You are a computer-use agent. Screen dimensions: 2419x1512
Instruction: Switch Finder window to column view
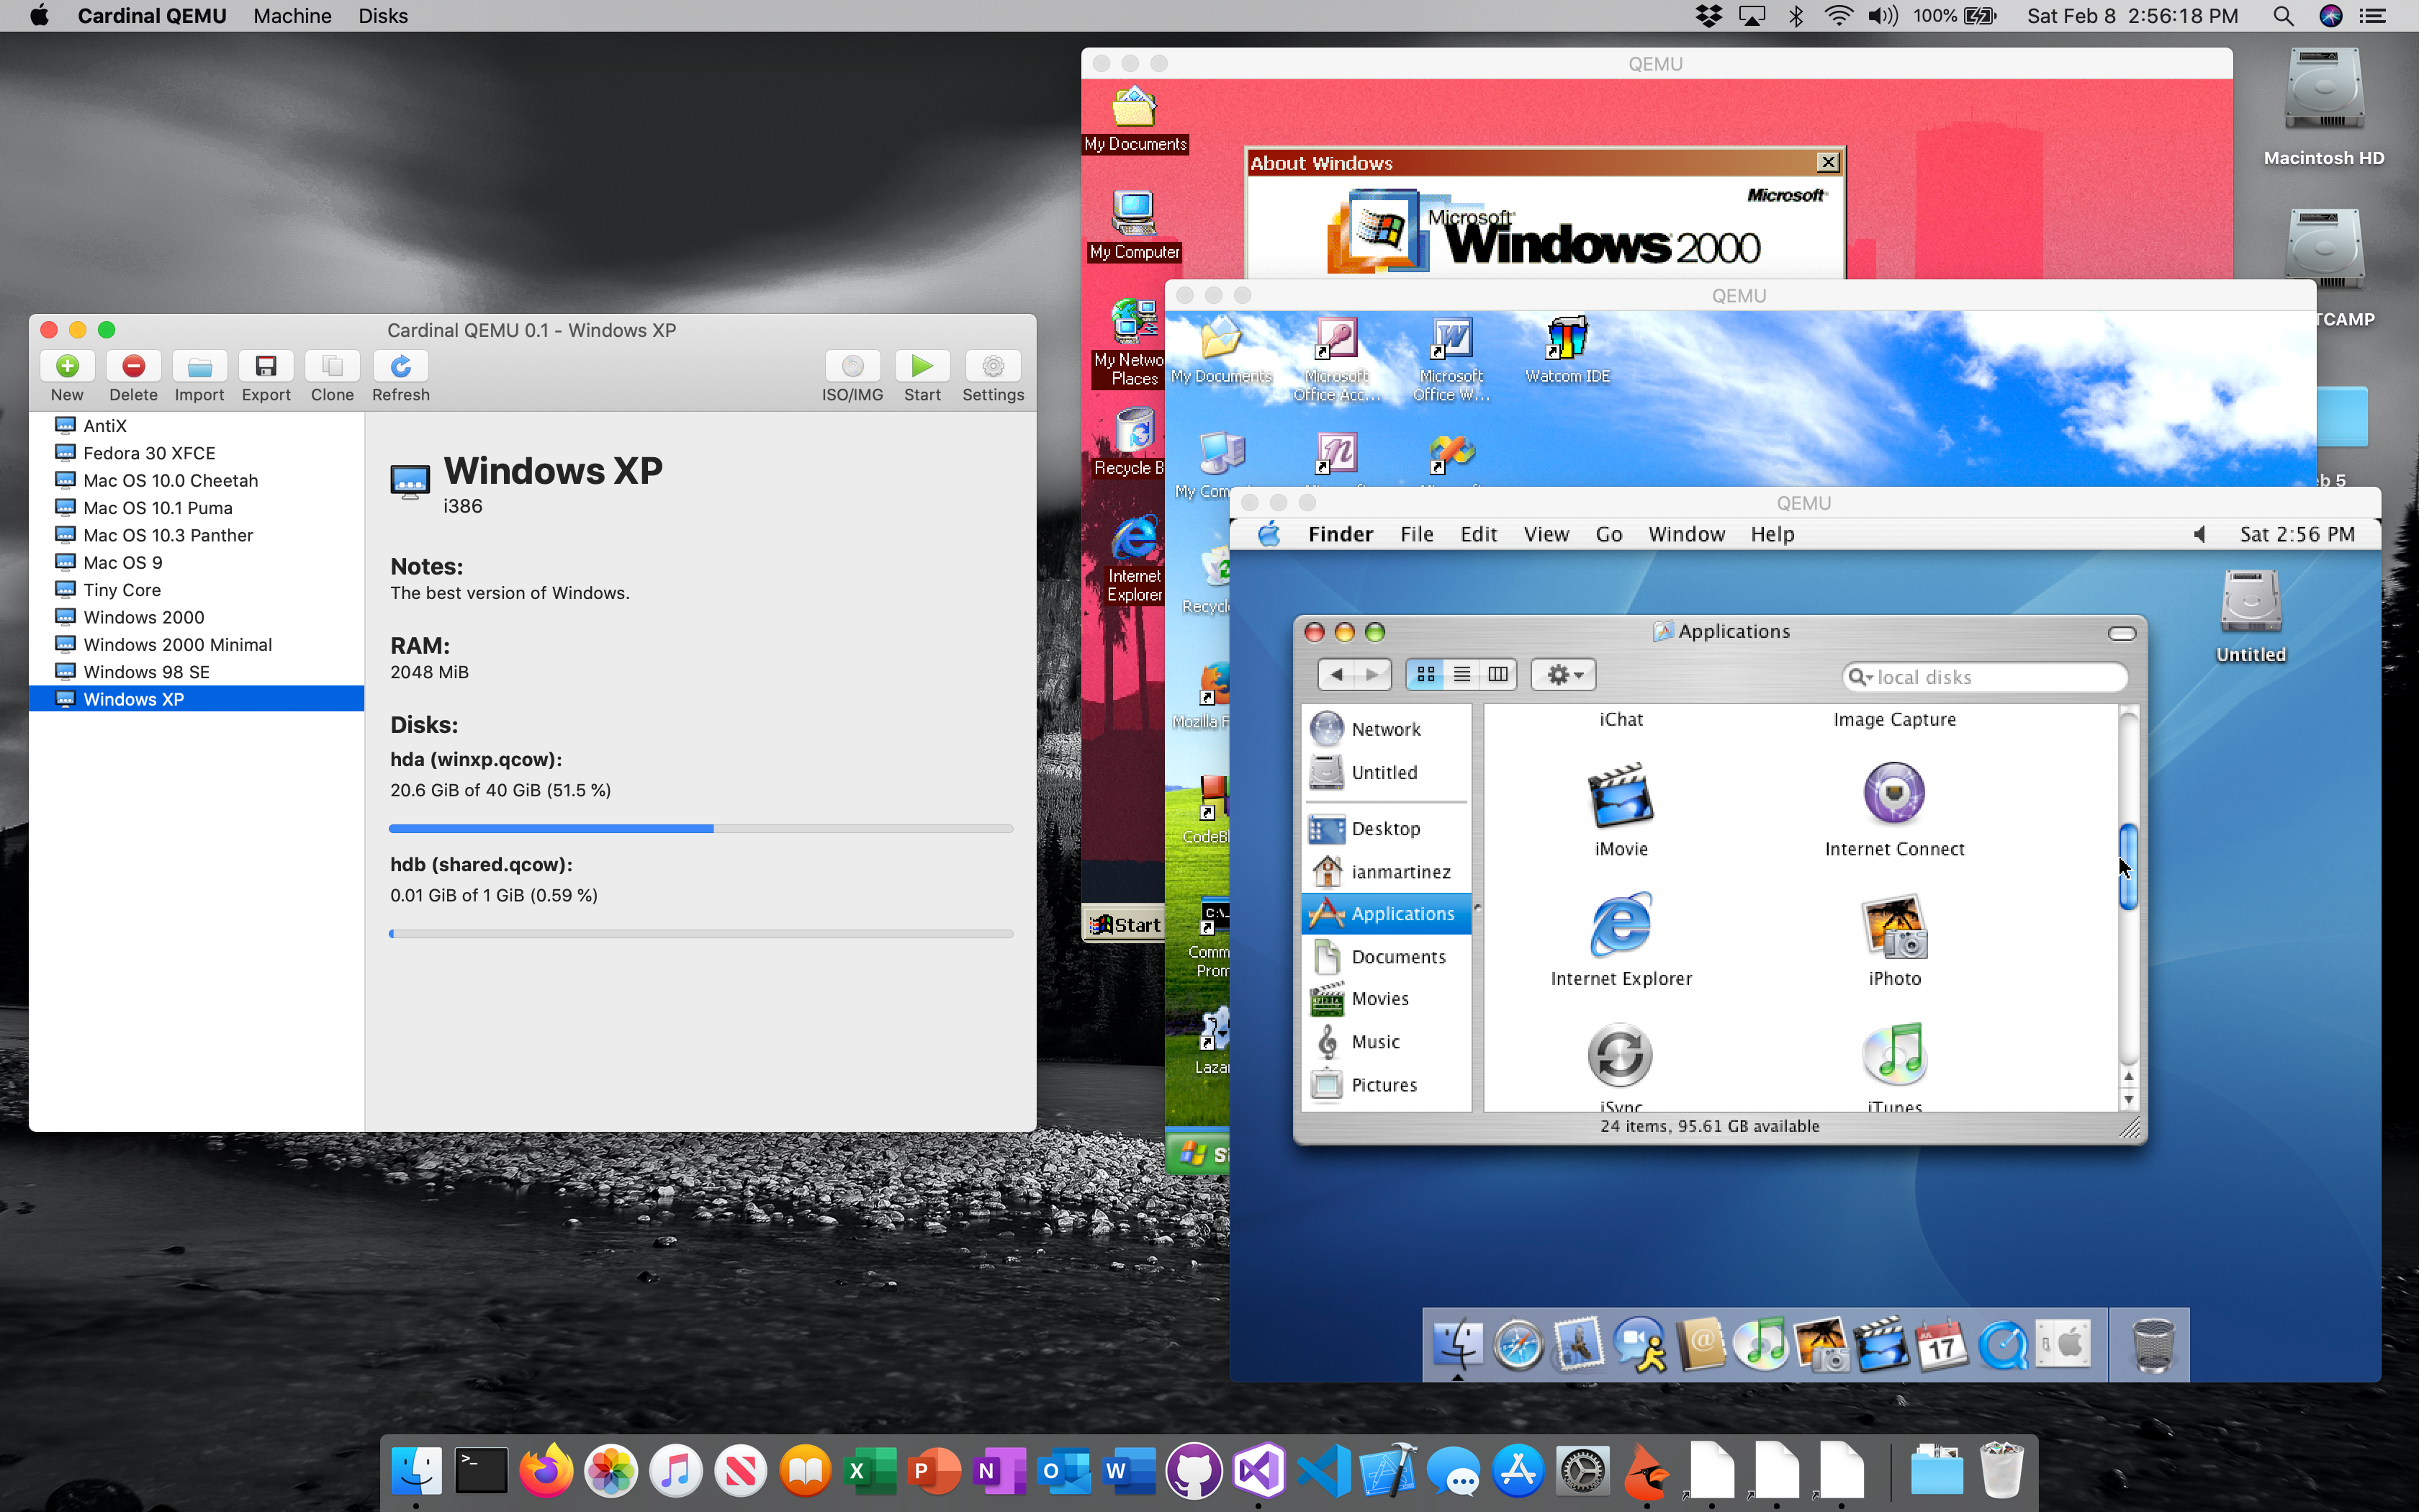(1497, 675)
